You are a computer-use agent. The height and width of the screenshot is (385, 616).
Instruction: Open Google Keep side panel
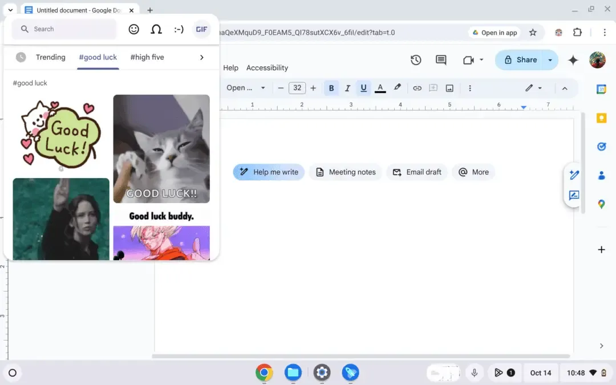[601, 118]
